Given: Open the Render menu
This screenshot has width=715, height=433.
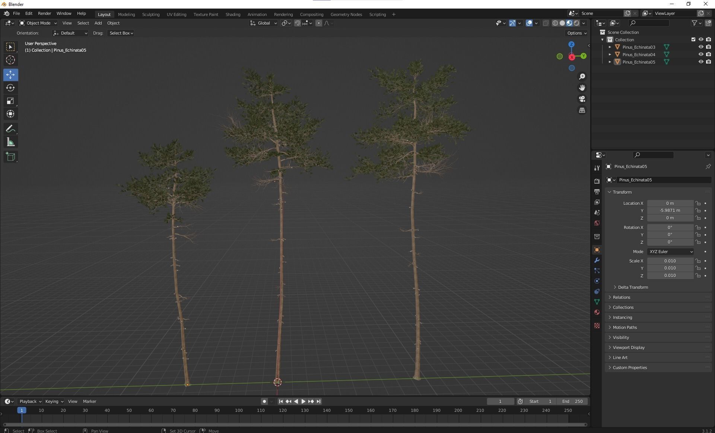Looking at the screenshot, I should point(44,13).
